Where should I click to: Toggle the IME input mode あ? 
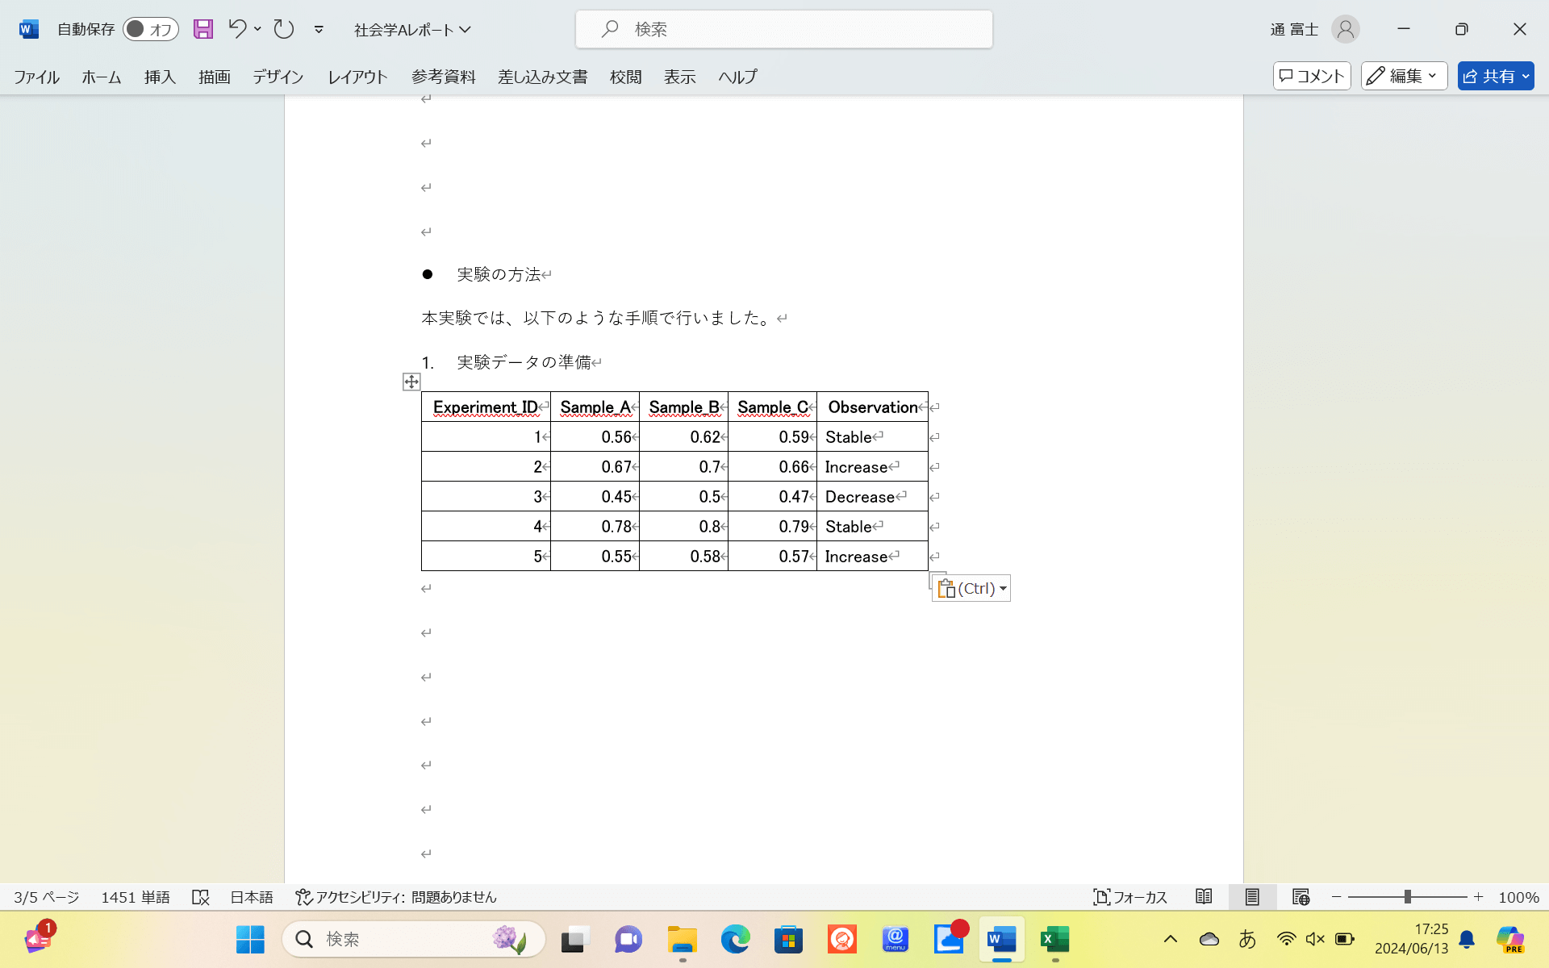[1247, 939]
